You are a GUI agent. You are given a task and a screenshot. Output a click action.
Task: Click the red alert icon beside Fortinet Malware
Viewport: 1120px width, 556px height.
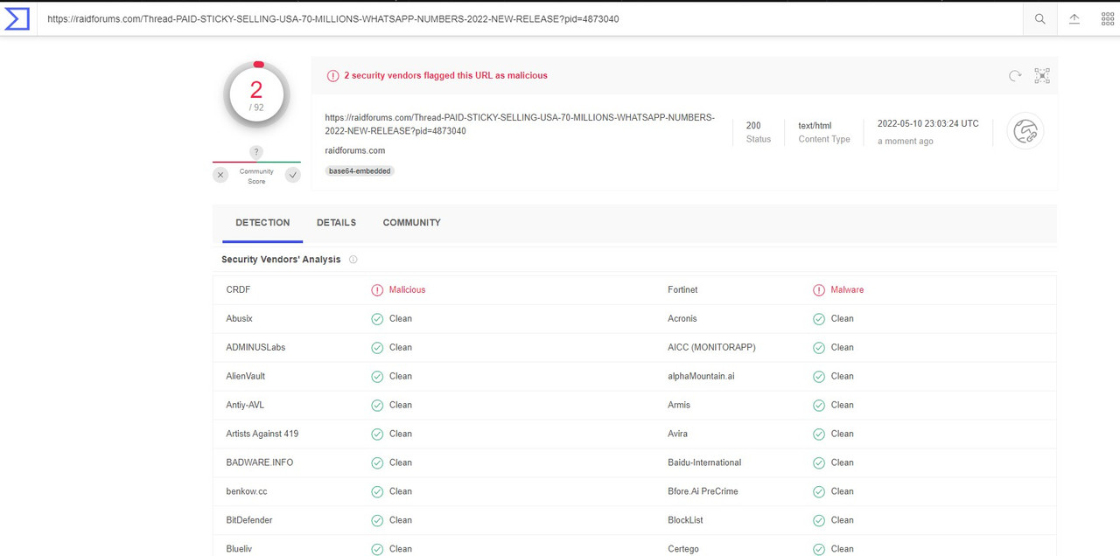pos(819,290)
